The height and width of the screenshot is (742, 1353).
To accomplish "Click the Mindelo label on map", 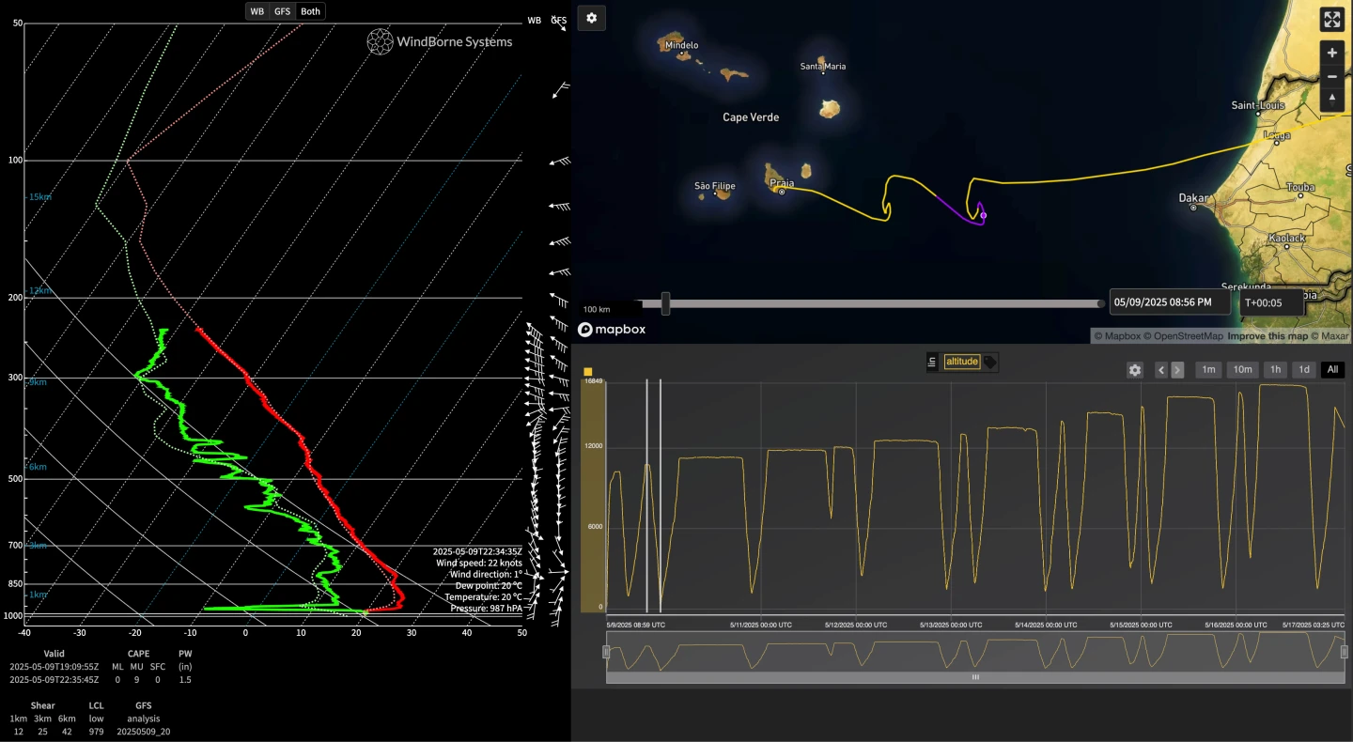I will 681,45.
